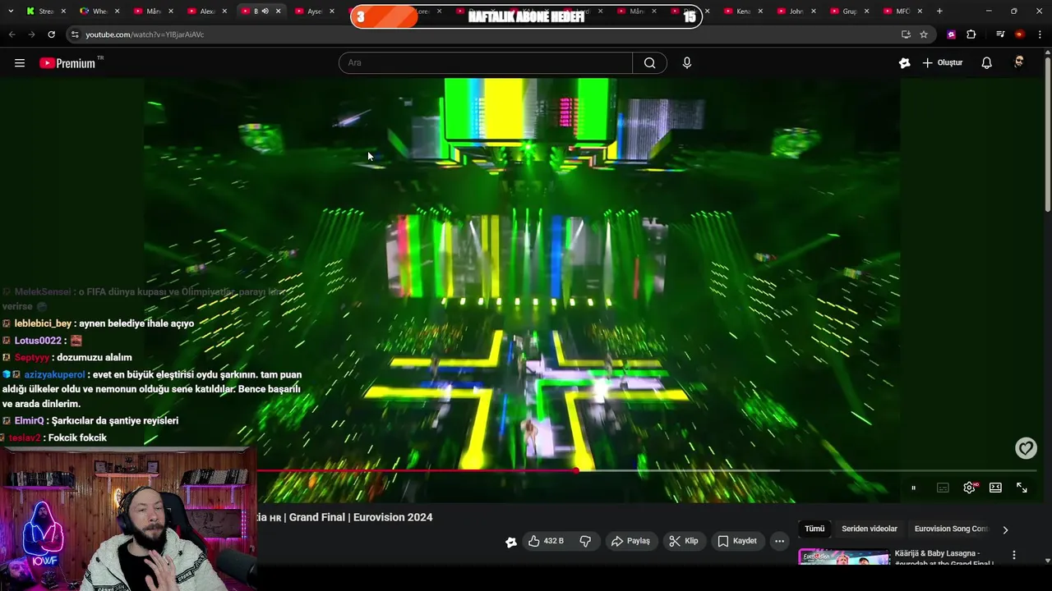Click the search magnifier button

(649, 63)
